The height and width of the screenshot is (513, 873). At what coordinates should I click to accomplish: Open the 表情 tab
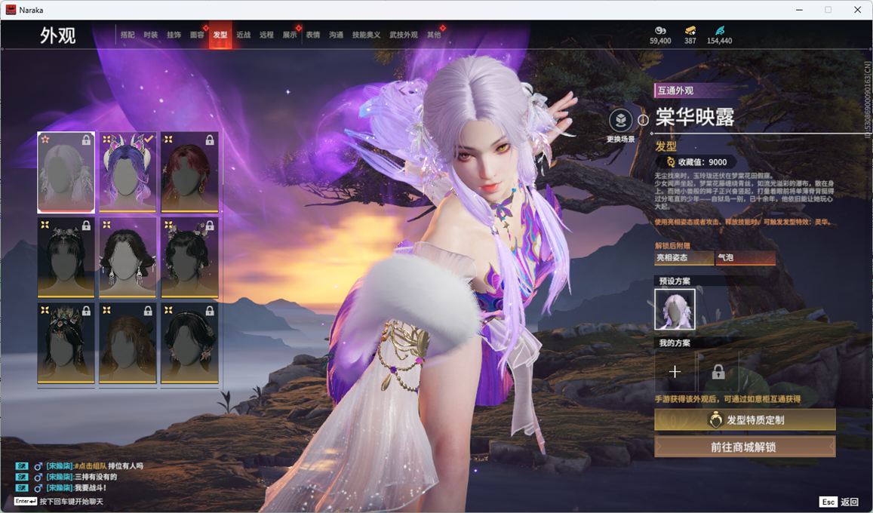pyautogui.click(x=313, y=35)
